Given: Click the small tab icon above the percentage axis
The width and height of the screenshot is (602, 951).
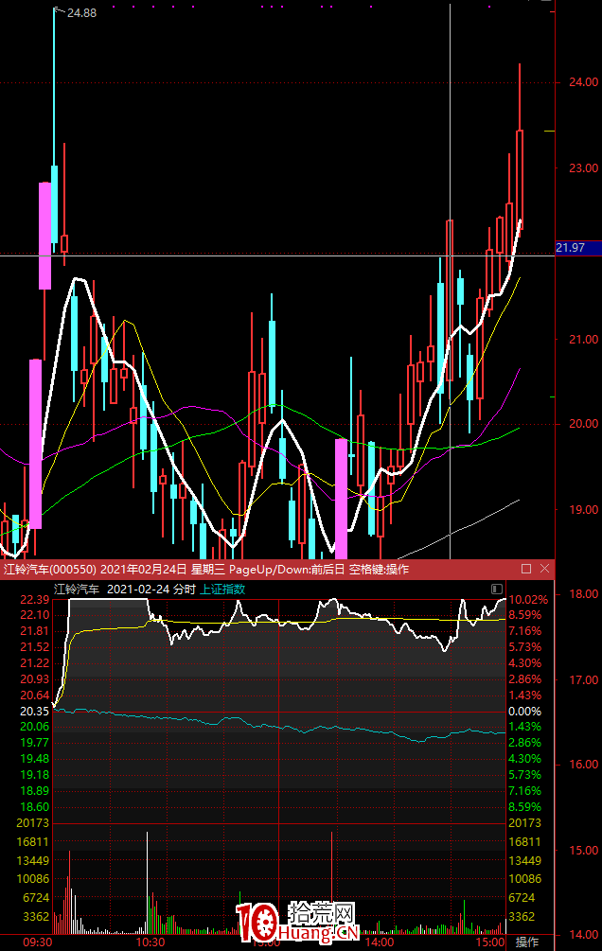Looking at the screenshot, I should pyautogui.click(x=499, y=589).
